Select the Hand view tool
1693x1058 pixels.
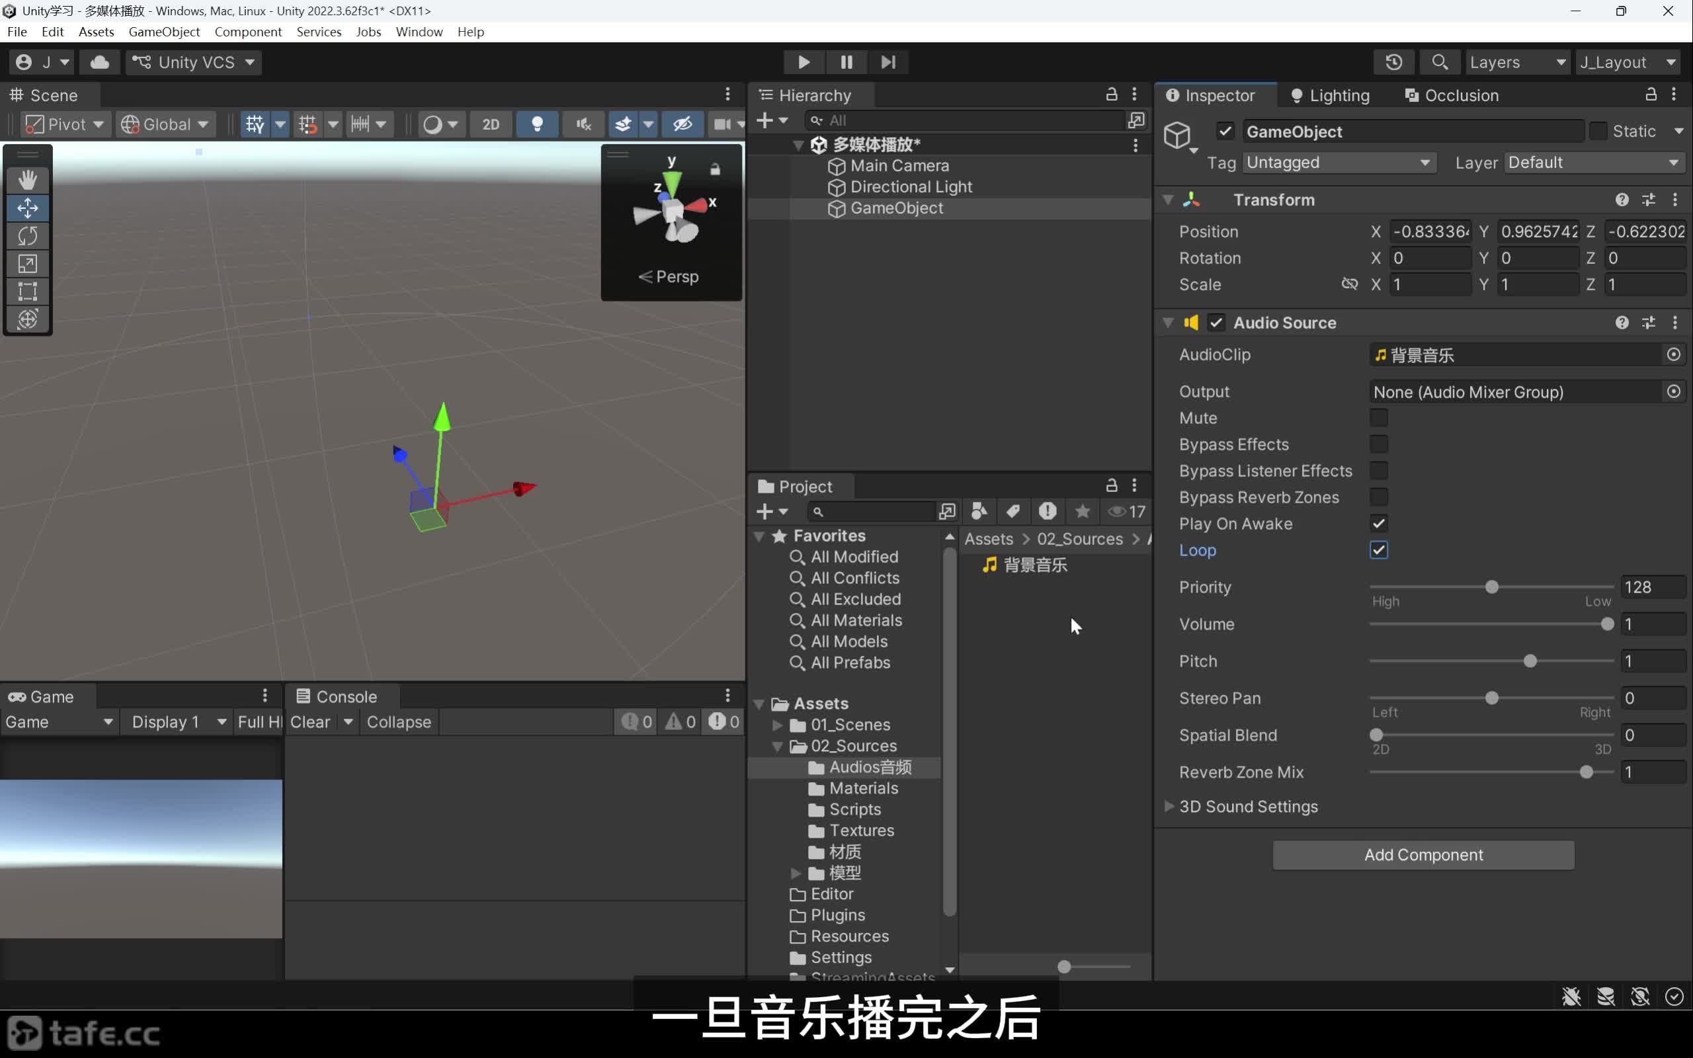coord(27,180)
